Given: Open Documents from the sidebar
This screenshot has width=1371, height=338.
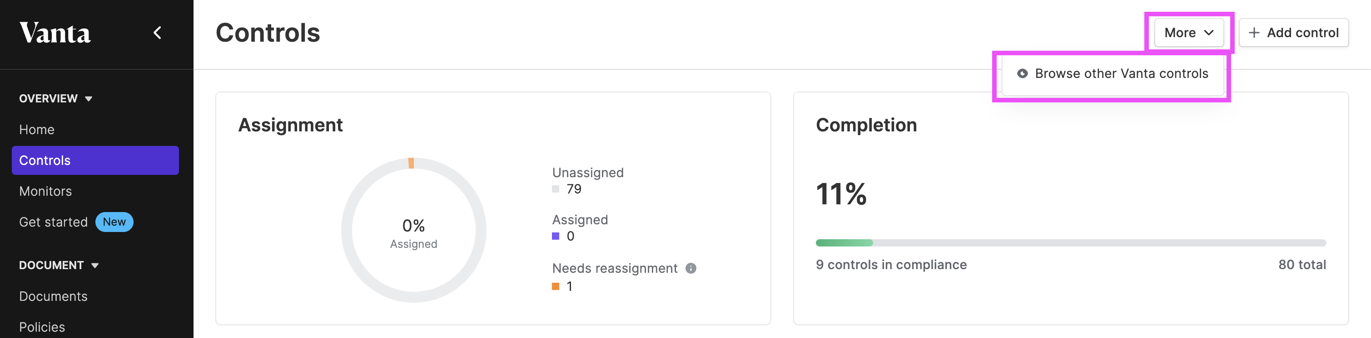Looking at the screenshot, I should [x=53, y=296].
